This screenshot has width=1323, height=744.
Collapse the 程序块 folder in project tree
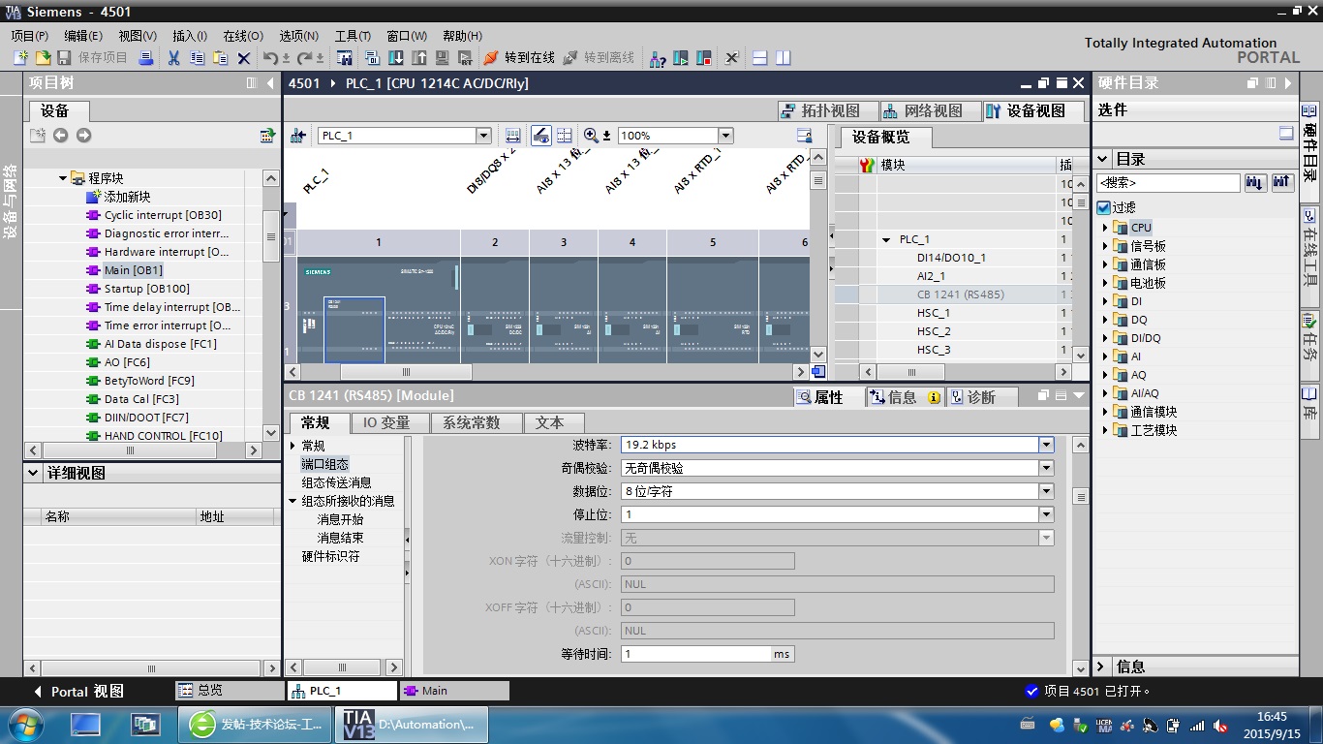[63, 178]
